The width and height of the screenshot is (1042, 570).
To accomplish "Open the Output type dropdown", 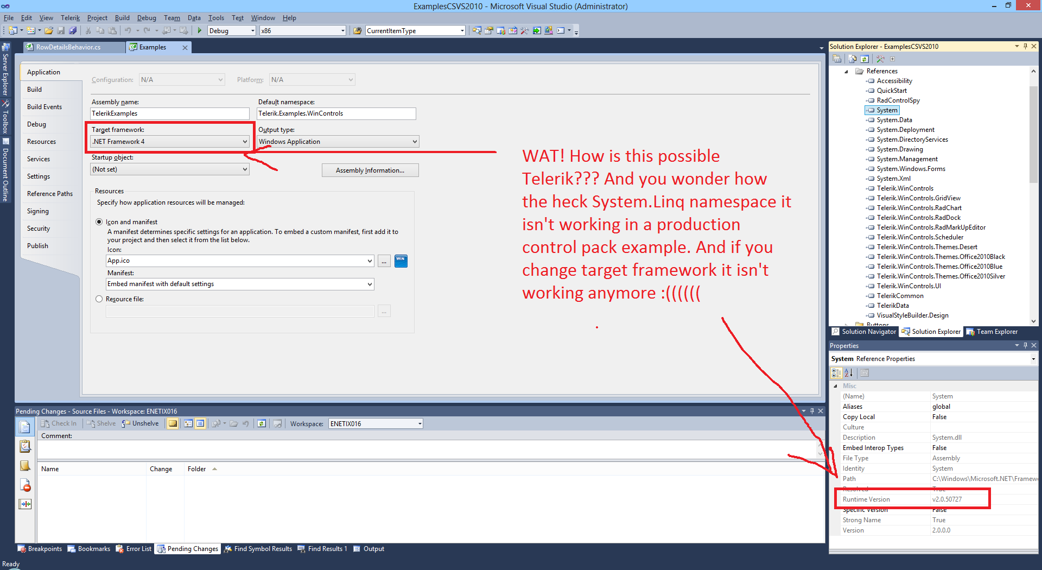I will pos(338,142).
